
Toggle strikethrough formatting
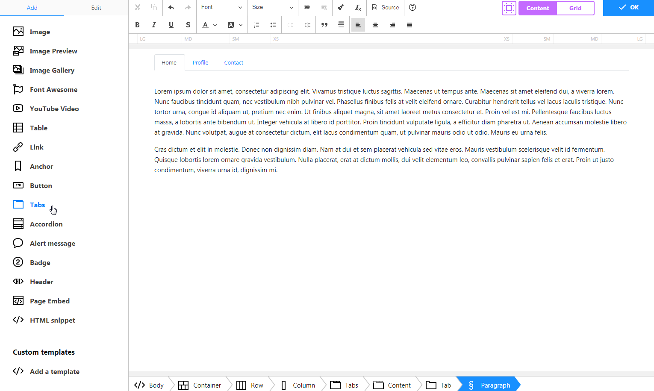pos(188,25)
